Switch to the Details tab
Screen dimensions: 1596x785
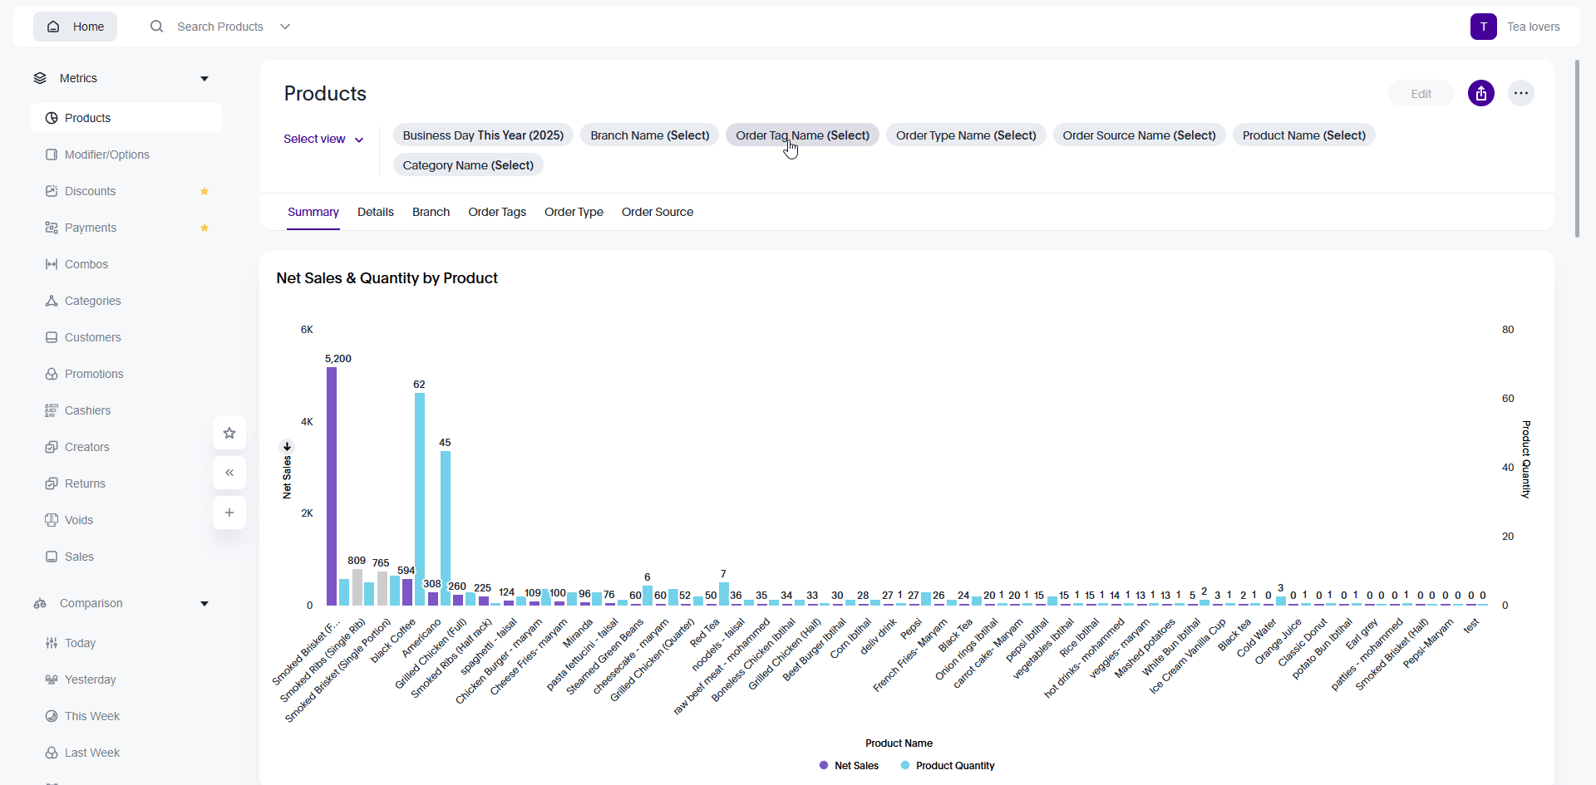click(x=376, y=213)
